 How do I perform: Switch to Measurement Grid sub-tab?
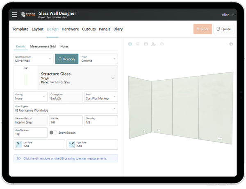(x=43, y=46)
